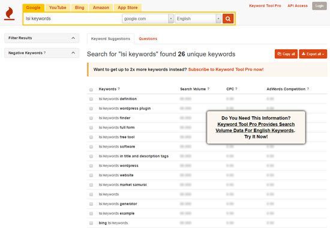Click the 'lsi keywords definition' keyword text
Screen dimensions: 330x228
118,99
